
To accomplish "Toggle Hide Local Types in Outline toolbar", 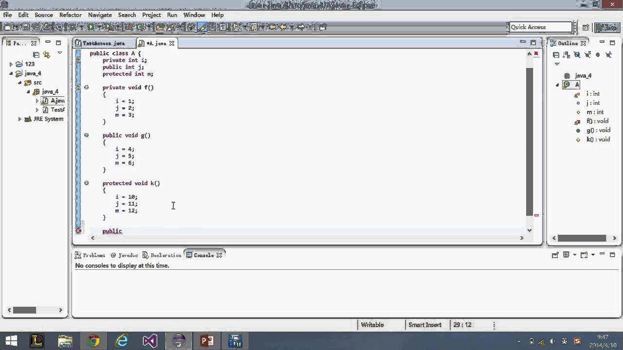I will [608, 54].
